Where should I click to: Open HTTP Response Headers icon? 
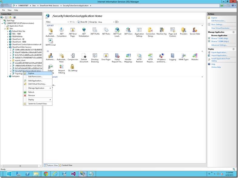[x=151, y=58]
